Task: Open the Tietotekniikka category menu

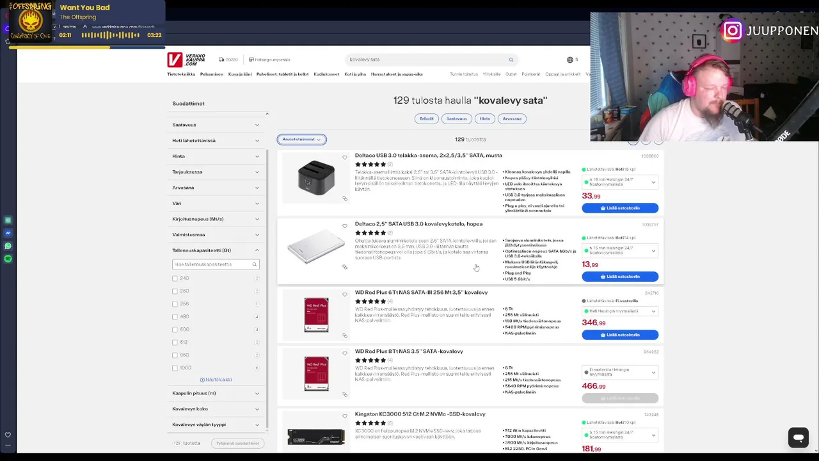Action: coord(181,74)
